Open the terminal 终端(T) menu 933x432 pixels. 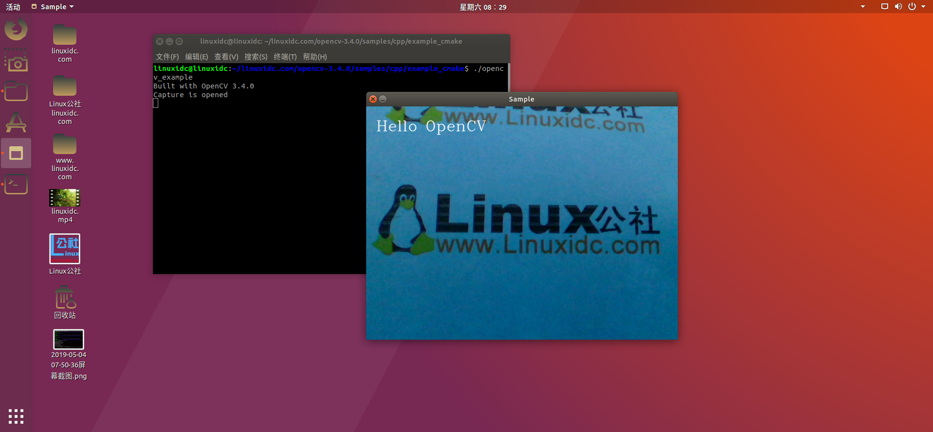(x=285, y=57)
